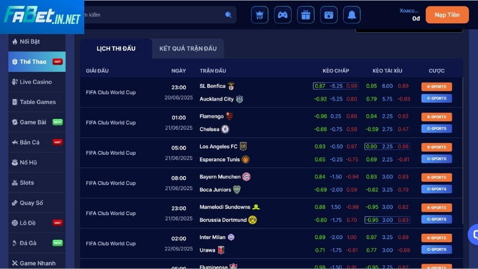The image size is (478, 269).
Task: Click C-SPORTS for the Borussia Dortmund row
Action: click(x=437, y=219)
